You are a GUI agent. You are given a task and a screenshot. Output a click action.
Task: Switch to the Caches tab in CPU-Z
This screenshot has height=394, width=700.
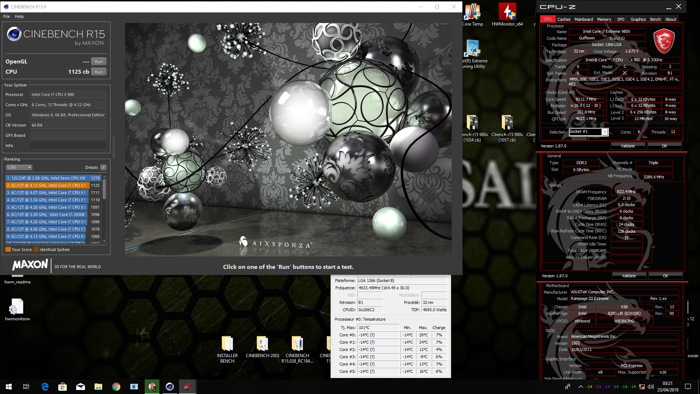point(564,19)
